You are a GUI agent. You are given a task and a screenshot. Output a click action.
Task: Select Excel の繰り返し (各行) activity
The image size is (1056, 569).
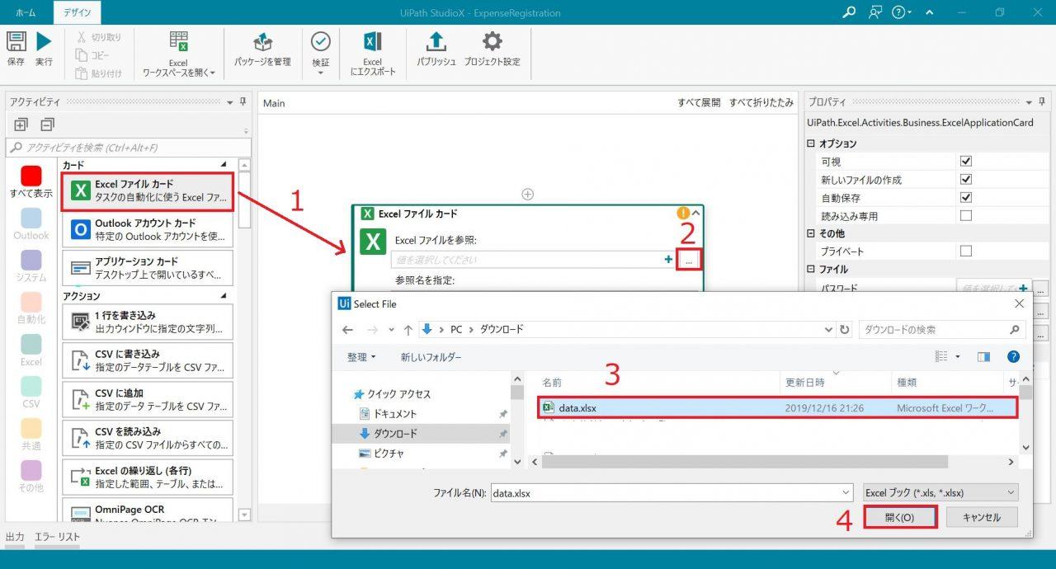(x=148, y=477)
